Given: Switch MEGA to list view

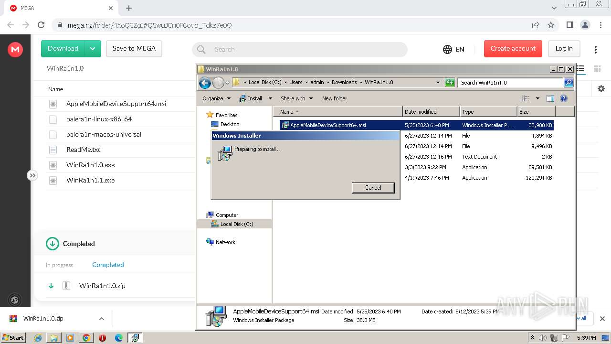Looking at the screenshot, I should point(580,69).
